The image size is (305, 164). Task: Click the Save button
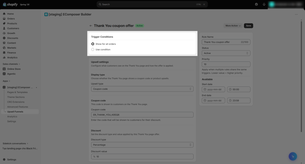pos(248,26)
